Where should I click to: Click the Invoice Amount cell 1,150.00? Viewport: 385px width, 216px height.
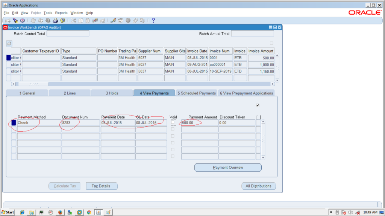(261, 71)
